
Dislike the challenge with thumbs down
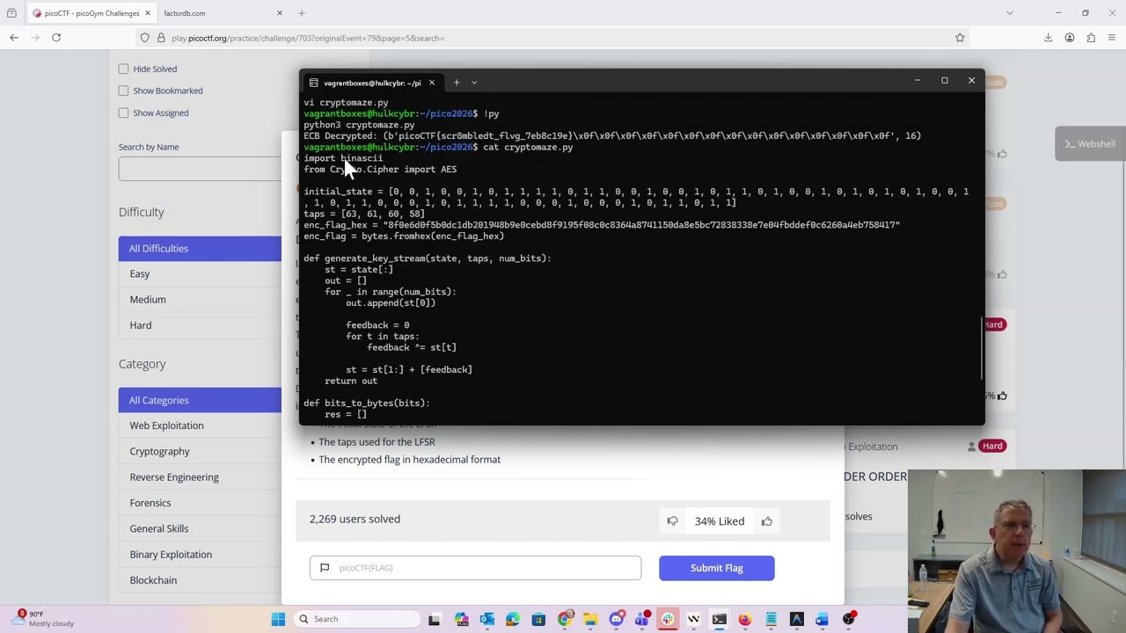672,521
